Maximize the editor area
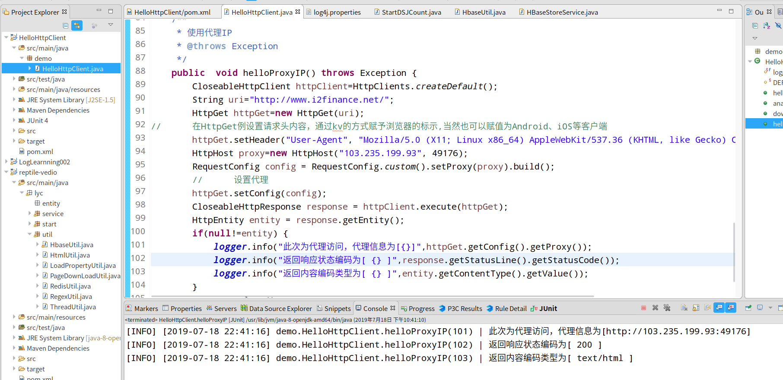 click(731, 11)
